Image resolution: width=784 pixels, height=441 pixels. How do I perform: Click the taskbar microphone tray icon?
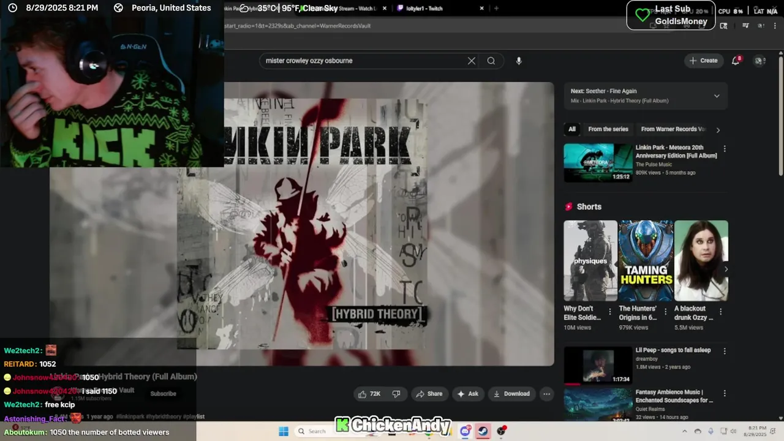[x=710, y=431]
